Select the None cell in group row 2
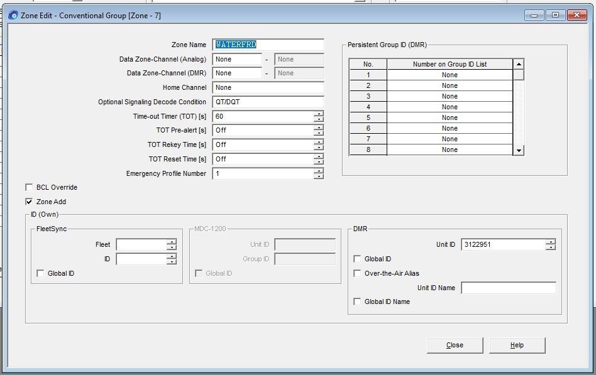This screenshot has height=375, width=596. coord(450,86)
